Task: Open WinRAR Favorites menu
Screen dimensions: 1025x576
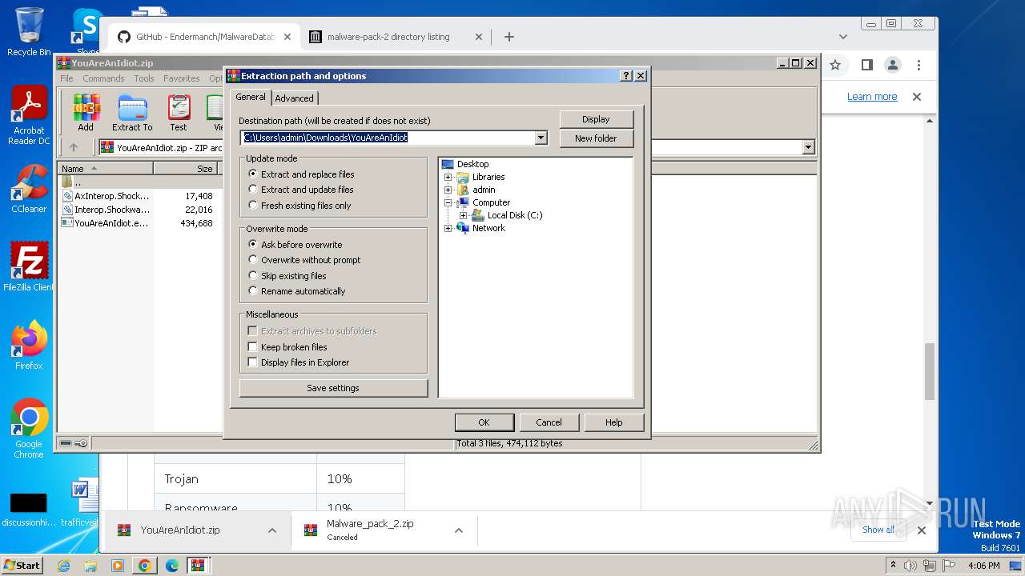Action: point(182,78)
